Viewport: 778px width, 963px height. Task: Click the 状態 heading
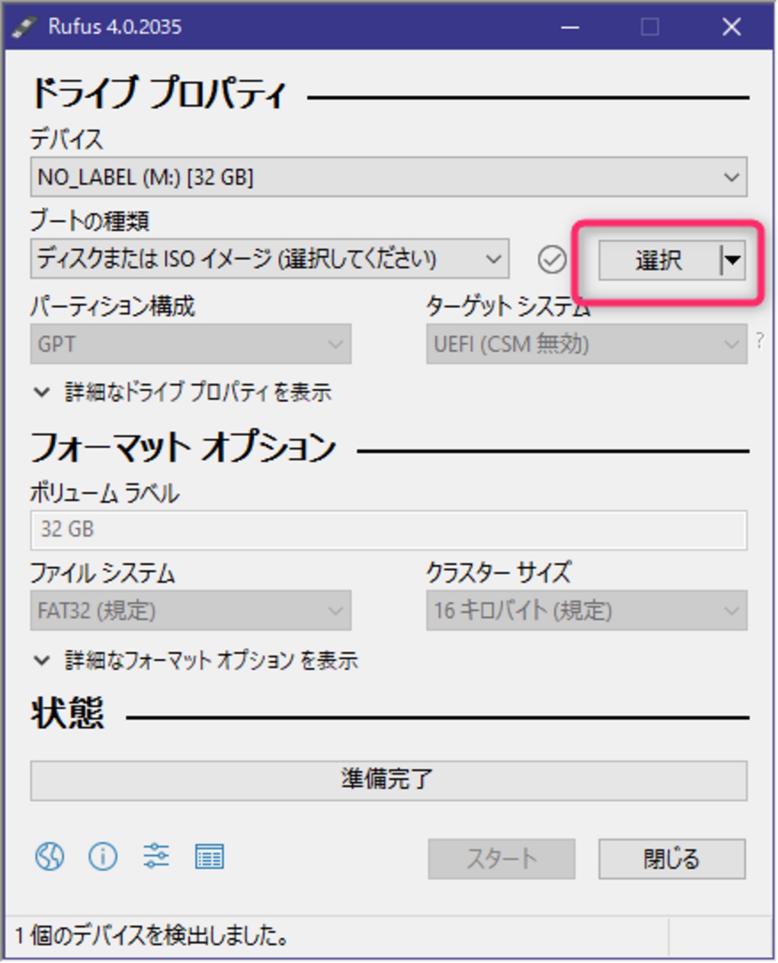click(68, 713)
